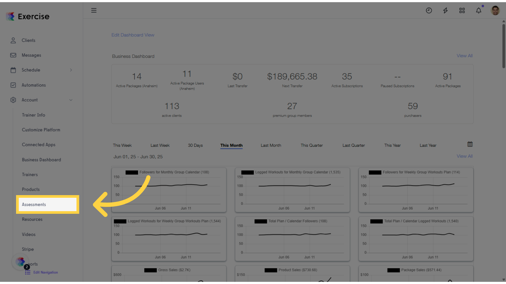Open Connected Apps under Account
Screen dimensions: 506x284
[x=39, y=145]
